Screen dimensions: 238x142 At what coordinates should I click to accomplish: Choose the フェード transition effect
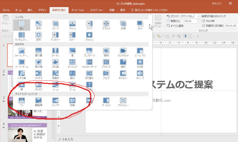(56, 25)
